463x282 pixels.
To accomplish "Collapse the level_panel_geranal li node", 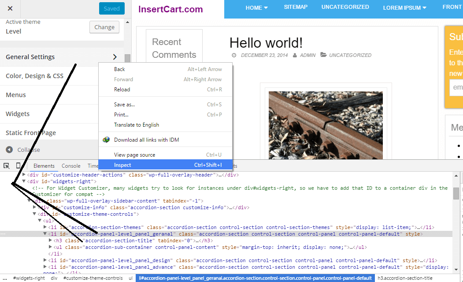I will click(45, 234).
